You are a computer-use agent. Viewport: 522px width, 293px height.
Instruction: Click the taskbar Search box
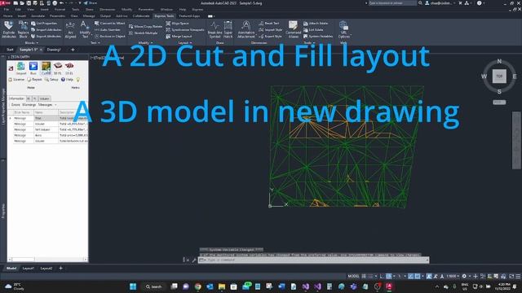click(154, 286)
